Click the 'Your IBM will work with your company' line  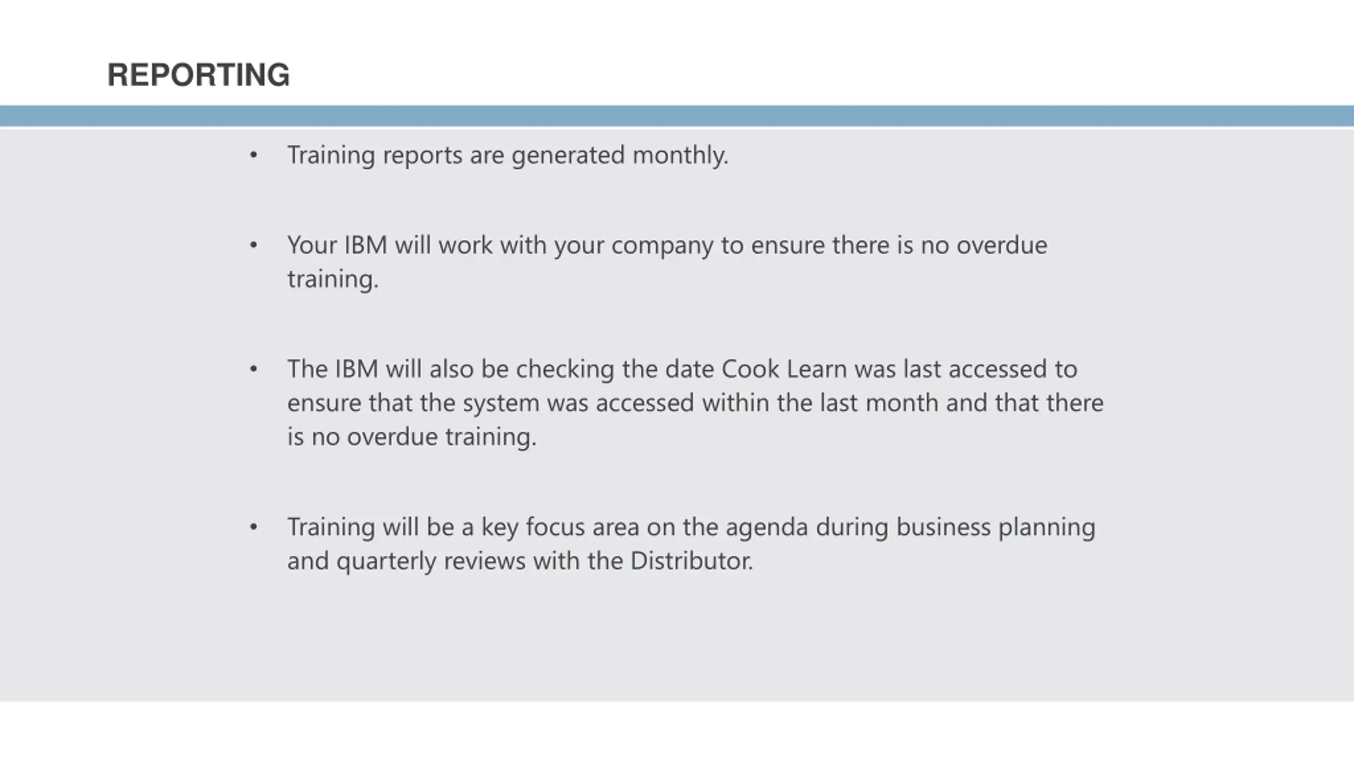click(667, 246)
